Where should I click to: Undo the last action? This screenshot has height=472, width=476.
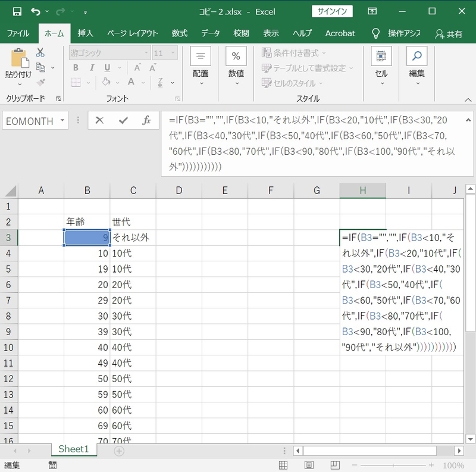point(36,11)
